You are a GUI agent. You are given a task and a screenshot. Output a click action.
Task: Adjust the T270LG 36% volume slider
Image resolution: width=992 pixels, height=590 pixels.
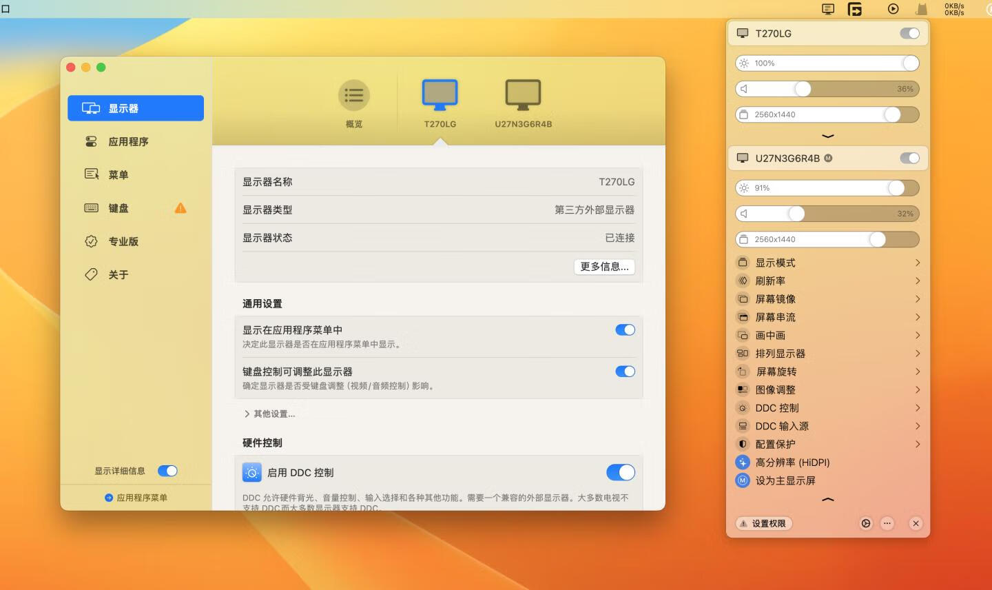pos(827,89)
